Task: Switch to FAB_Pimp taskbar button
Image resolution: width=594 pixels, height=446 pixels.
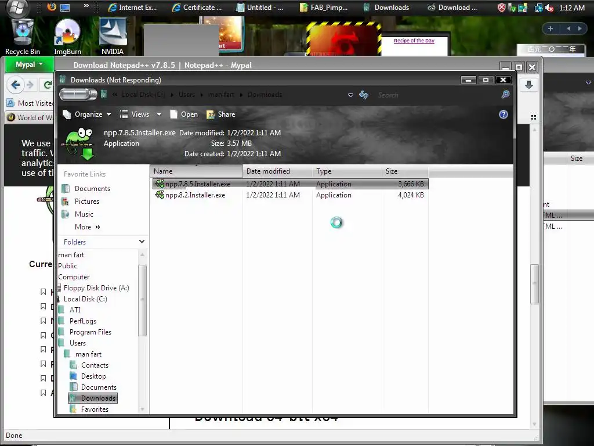Action: click(324, 8)
